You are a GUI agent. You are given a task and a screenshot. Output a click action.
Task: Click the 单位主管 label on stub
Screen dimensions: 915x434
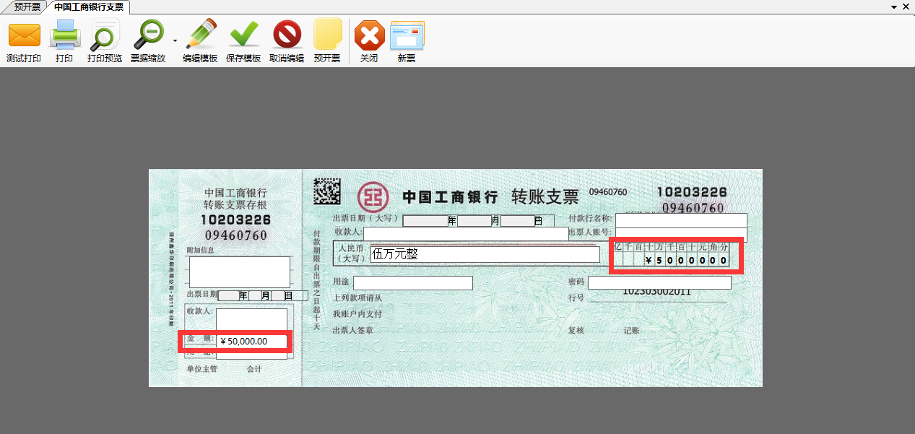coord(201,368)
